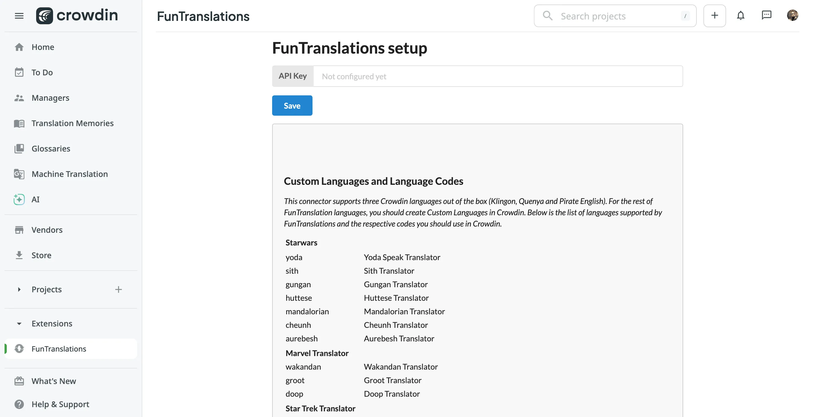Viewport: 813px width, 417px height.
Task: Focus the API Key input field
Action: click(x=497, y=76)
